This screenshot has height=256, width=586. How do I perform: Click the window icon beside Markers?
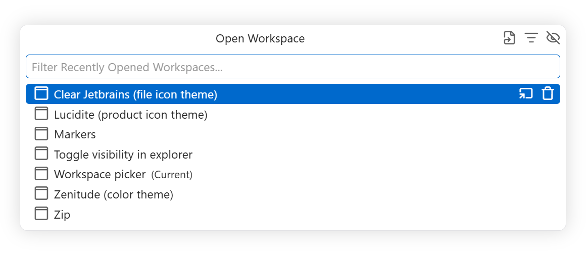coord(41,134)
